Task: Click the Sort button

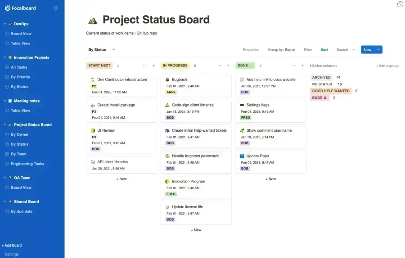Action: [x=324, y=49]
